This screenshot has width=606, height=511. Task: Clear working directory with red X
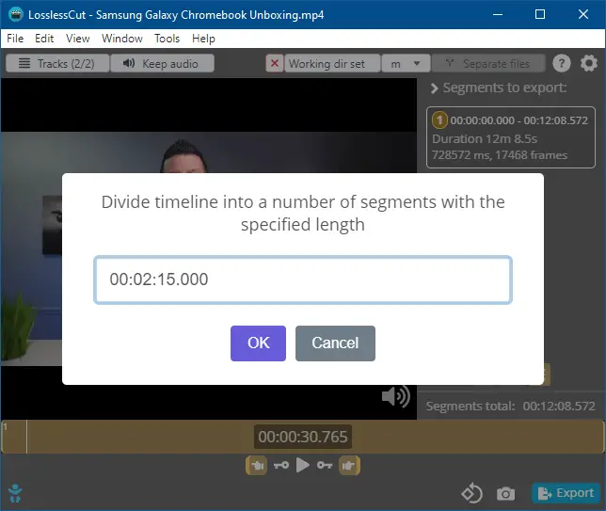275,63
